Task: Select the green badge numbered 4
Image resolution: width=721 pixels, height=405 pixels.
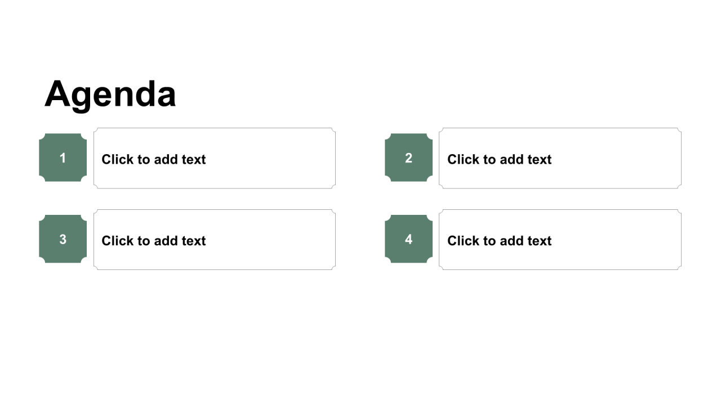Action: click(x=409, y=239)
